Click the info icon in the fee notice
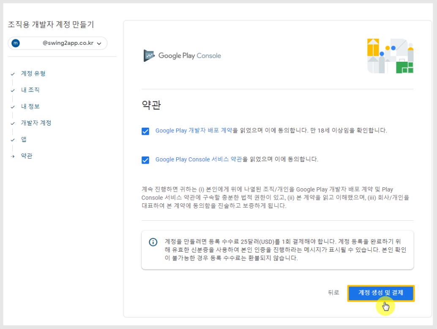The image size is (437, 329). coord(153,242)
